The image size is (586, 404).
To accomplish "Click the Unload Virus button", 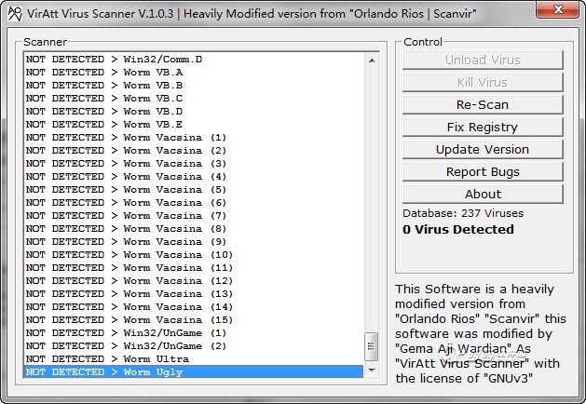I will [x=483, y=61].
